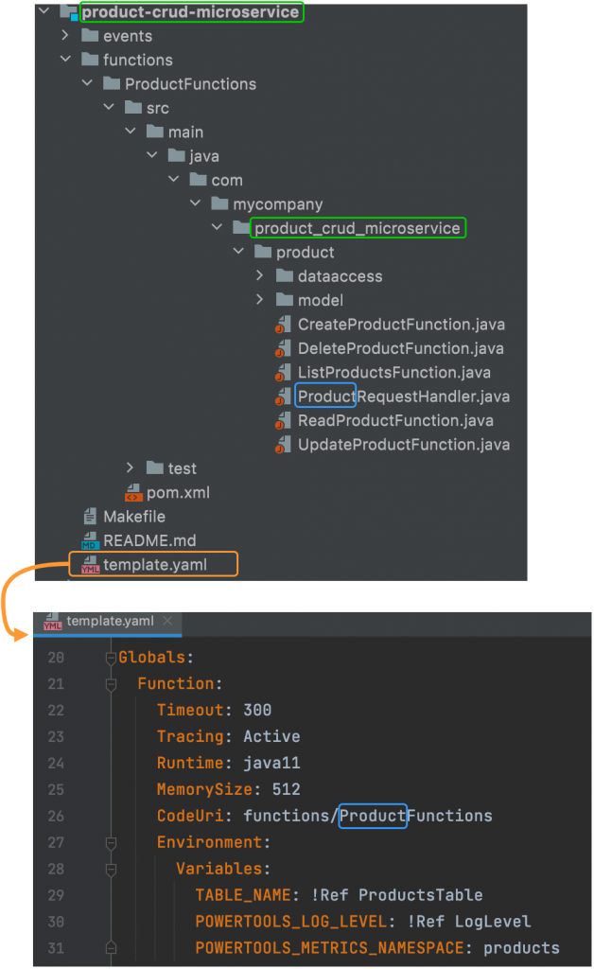The height and width of the screenshot is (969, 594).
Task: Select the ListProductsFunction.java file icon
Action: (285, 372)
